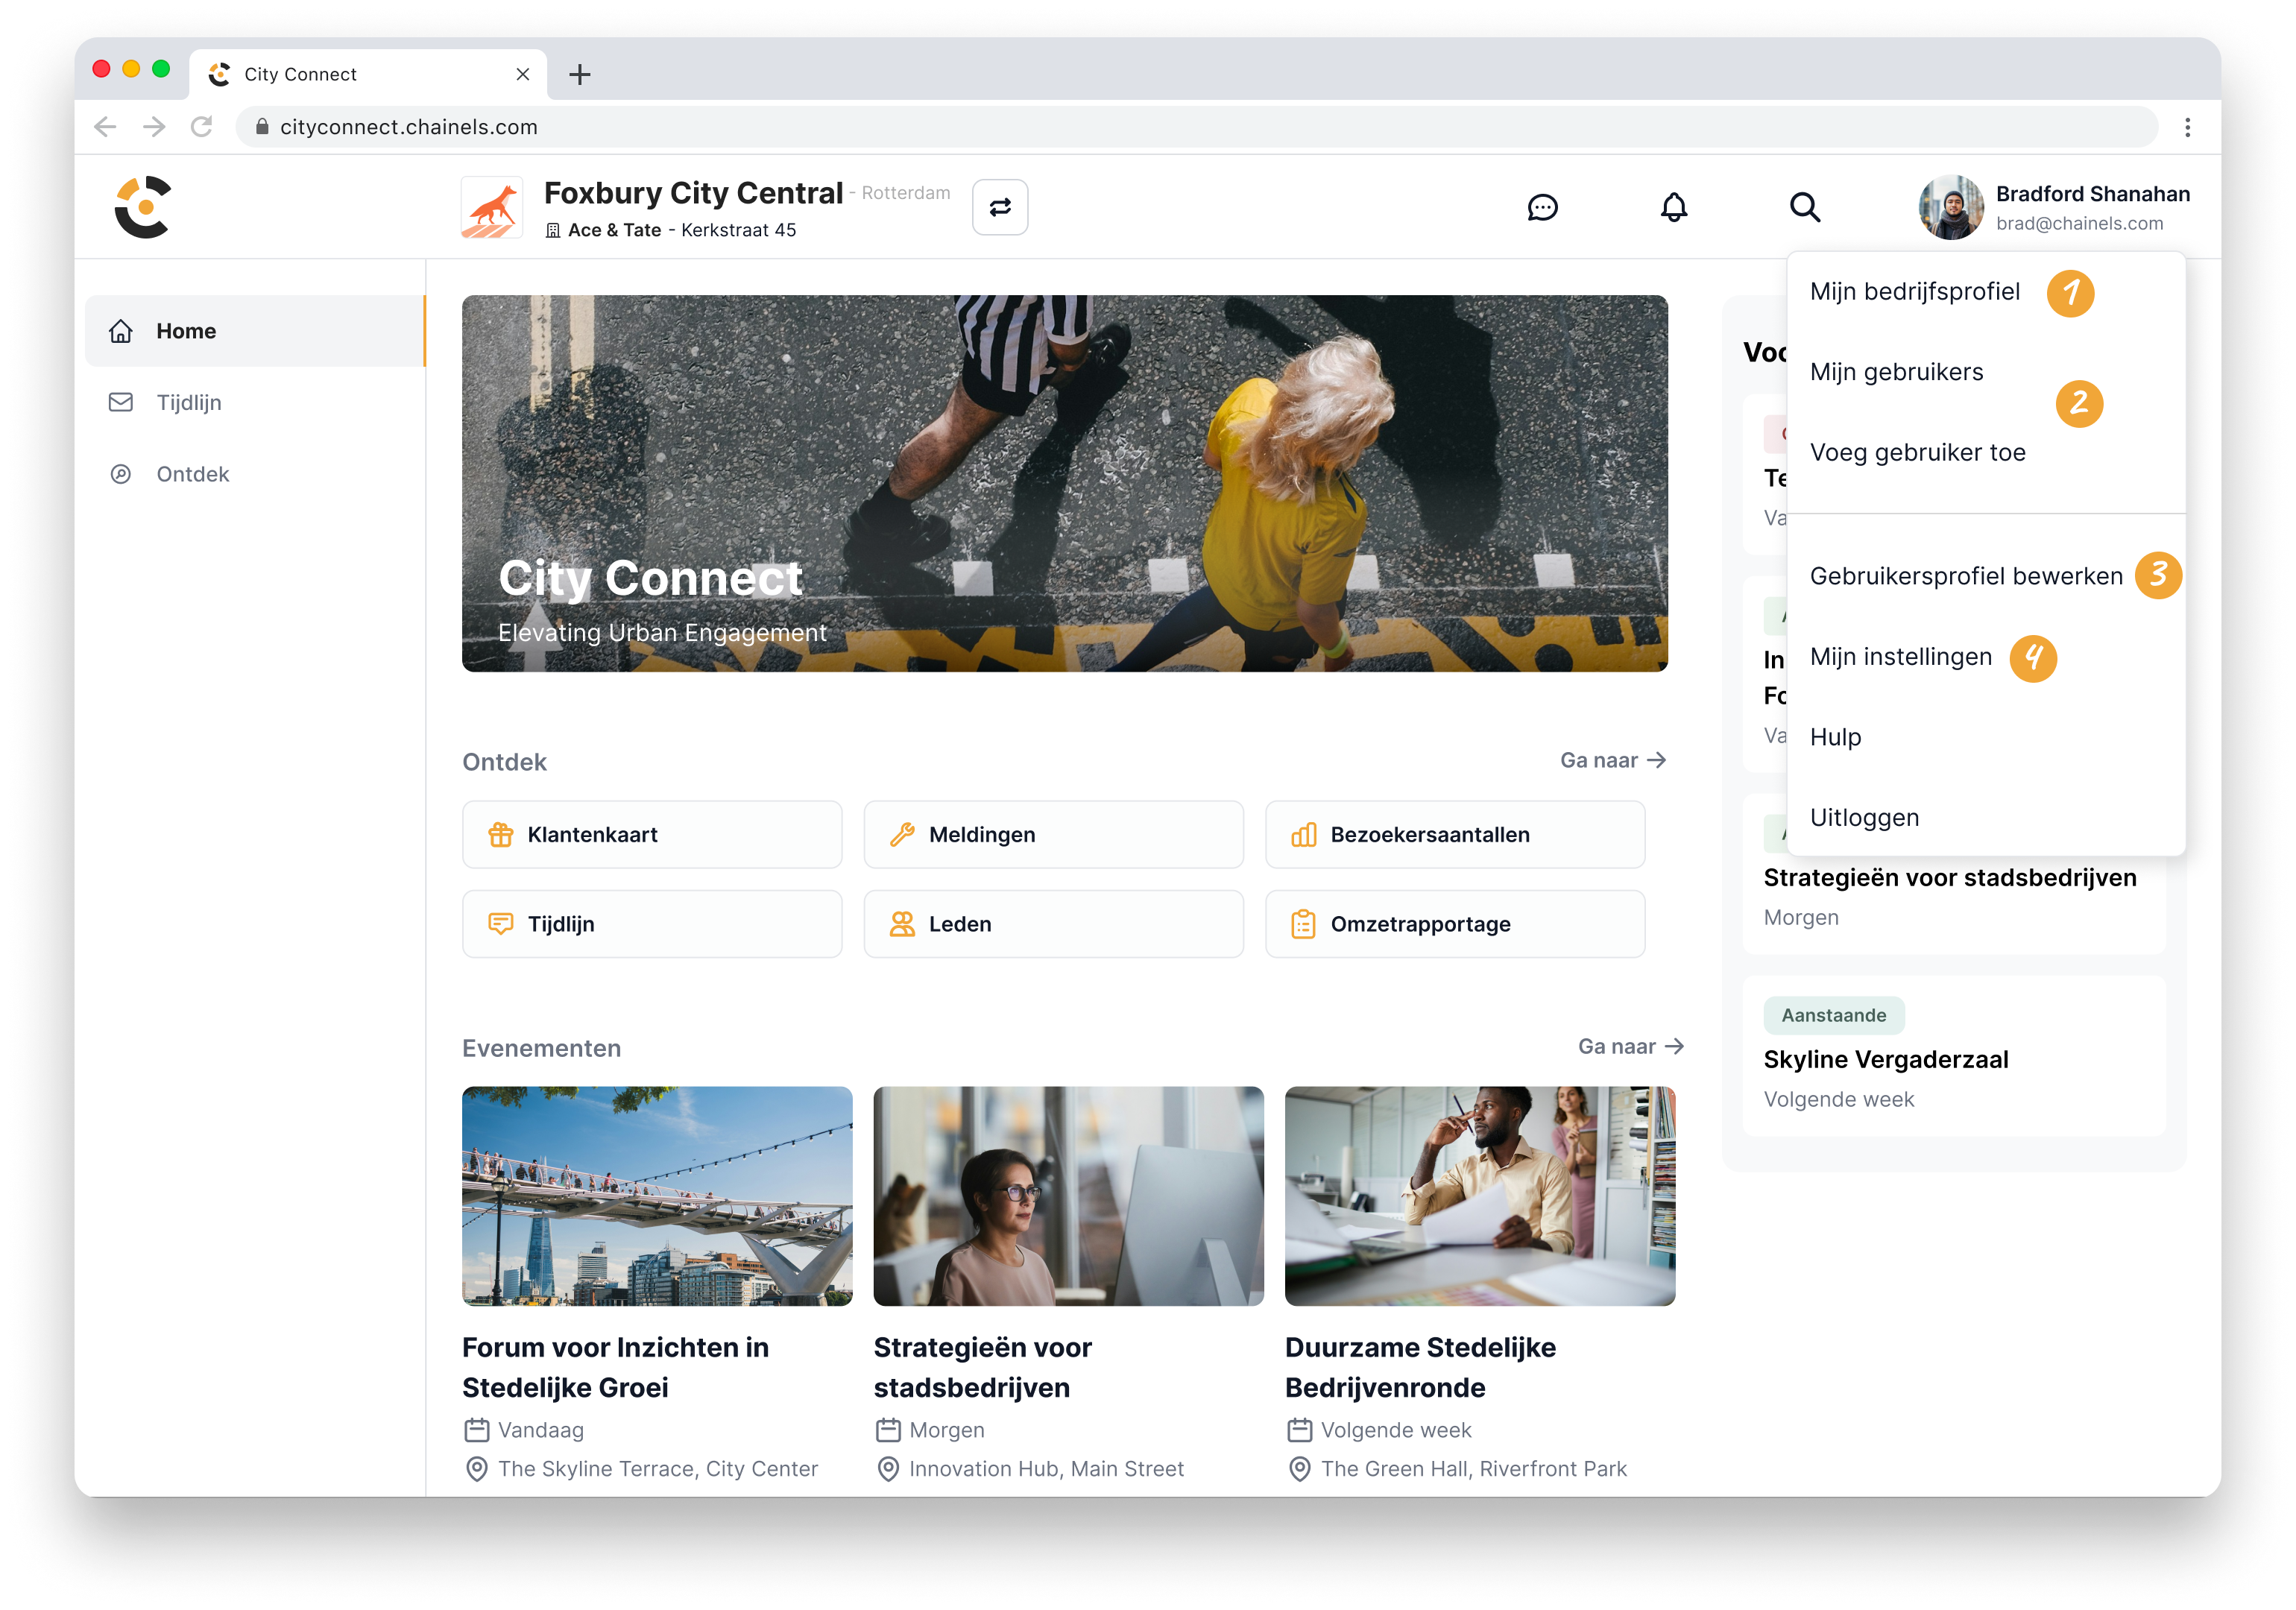Open the Omzetrapportage tile
2296x1610 pixels.
pyautogui.click(x=1454, y=924)
